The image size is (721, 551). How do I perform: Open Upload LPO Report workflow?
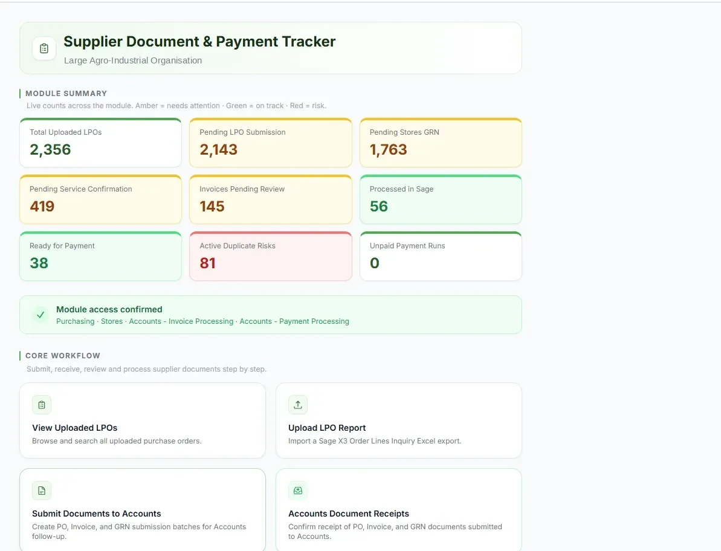point(399,420)
